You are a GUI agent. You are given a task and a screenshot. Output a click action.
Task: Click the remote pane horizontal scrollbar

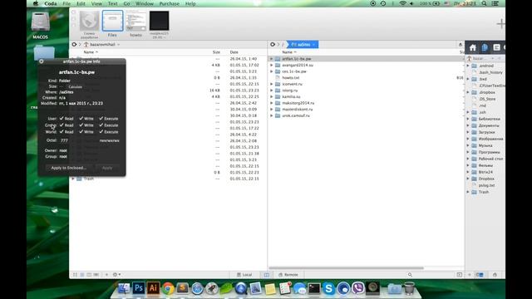(346, 268)
